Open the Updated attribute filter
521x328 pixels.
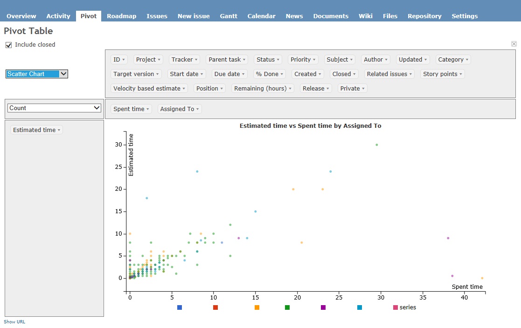pyautogui.click(x=412, y=59)
